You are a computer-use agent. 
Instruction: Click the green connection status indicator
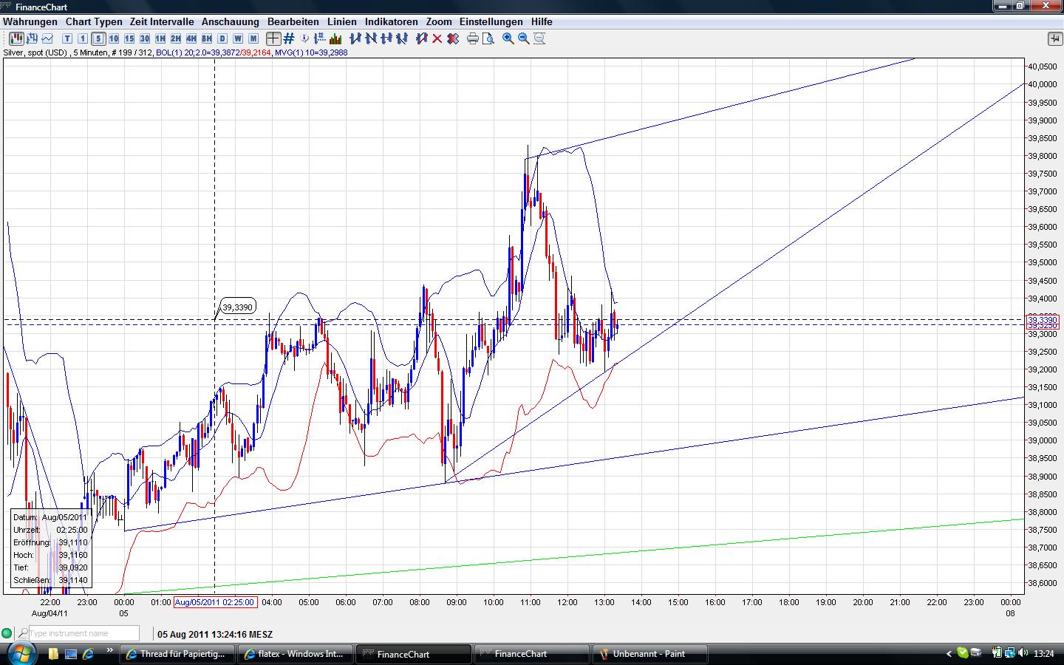7,633
